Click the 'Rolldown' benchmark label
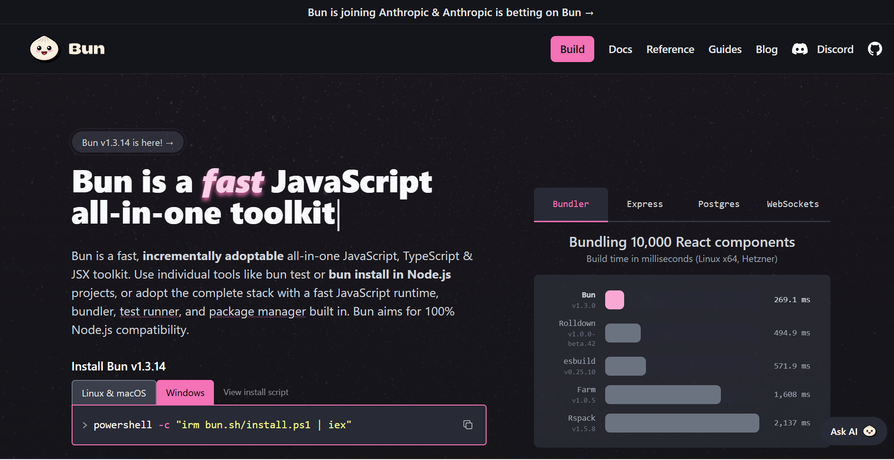This screenshot has height=460, width=894. 577,323
